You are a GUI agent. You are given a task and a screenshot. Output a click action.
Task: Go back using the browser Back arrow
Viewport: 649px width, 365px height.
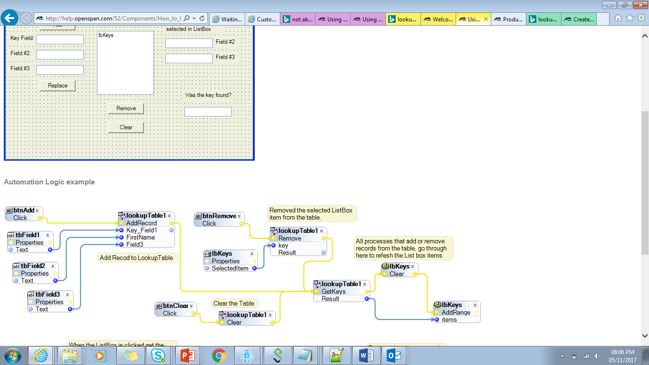click(10, 19)
